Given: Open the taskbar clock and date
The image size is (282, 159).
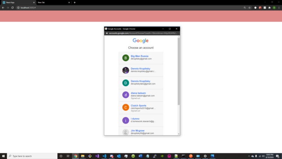Looking at the screenshot, I should point(270,156).
